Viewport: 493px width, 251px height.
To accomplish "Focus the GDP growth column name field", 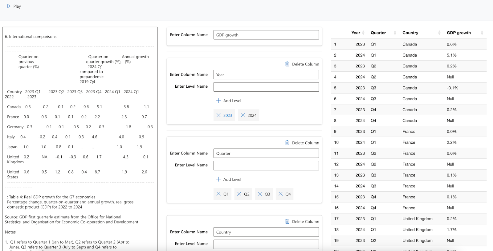I will click(266, 35).
